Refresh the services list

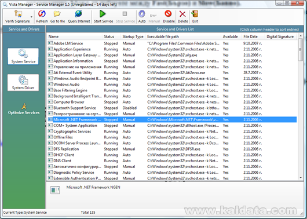click(42, 16)
